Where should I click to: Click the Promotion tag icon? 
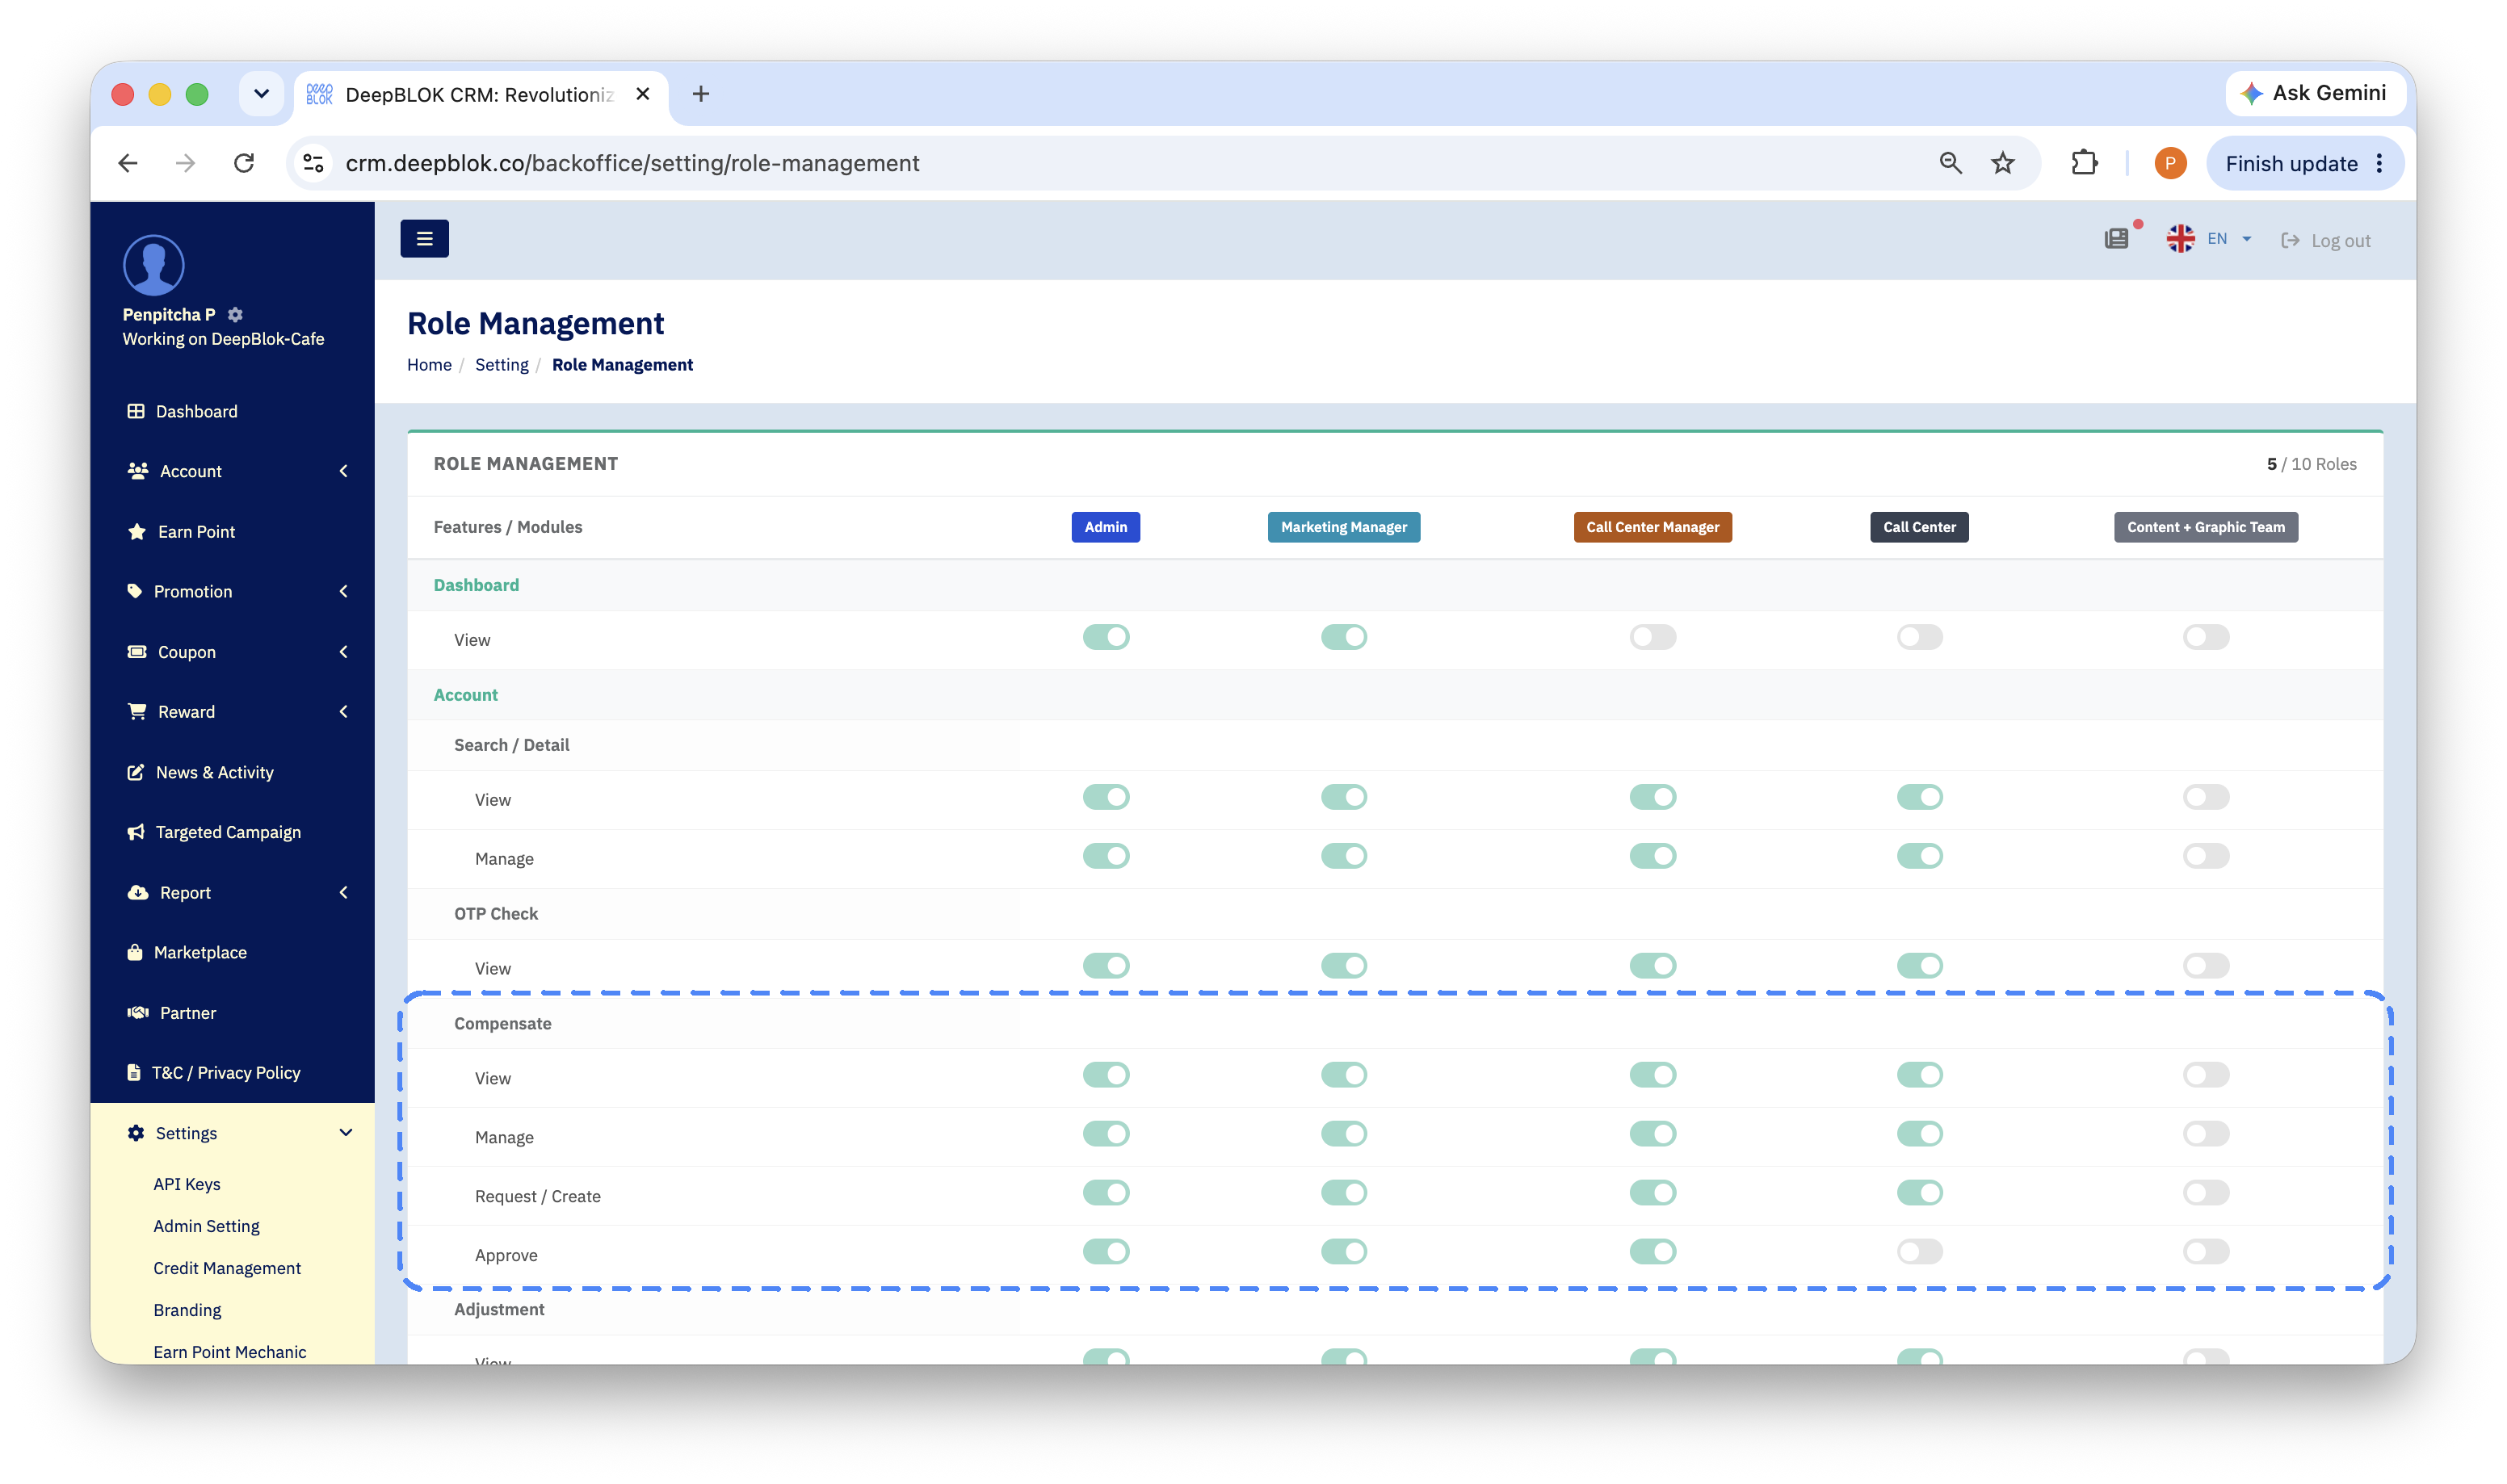pyautogui.click(x=135, y=591)
